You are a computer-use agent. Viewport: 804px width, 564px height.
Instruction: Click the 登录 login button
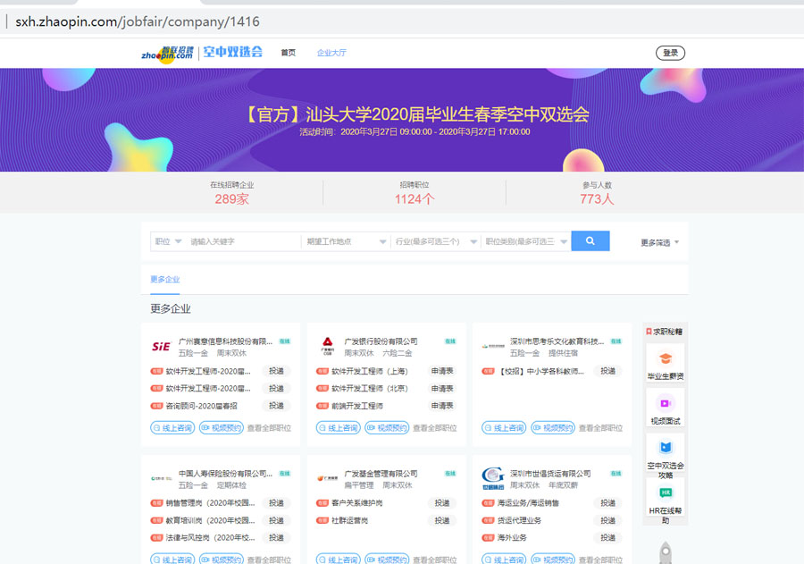pyautogui.click(x=670, y=53)
